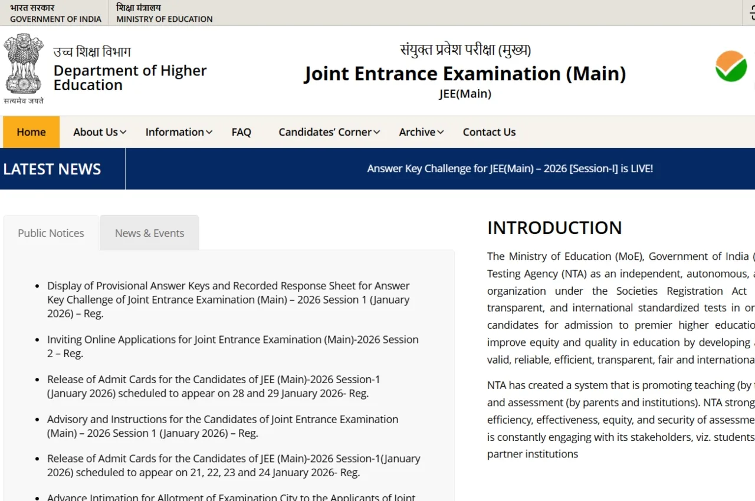Click the Department of Higher Education heading
This screenshot has width=755, height=501.
click(x=130, y=78)
